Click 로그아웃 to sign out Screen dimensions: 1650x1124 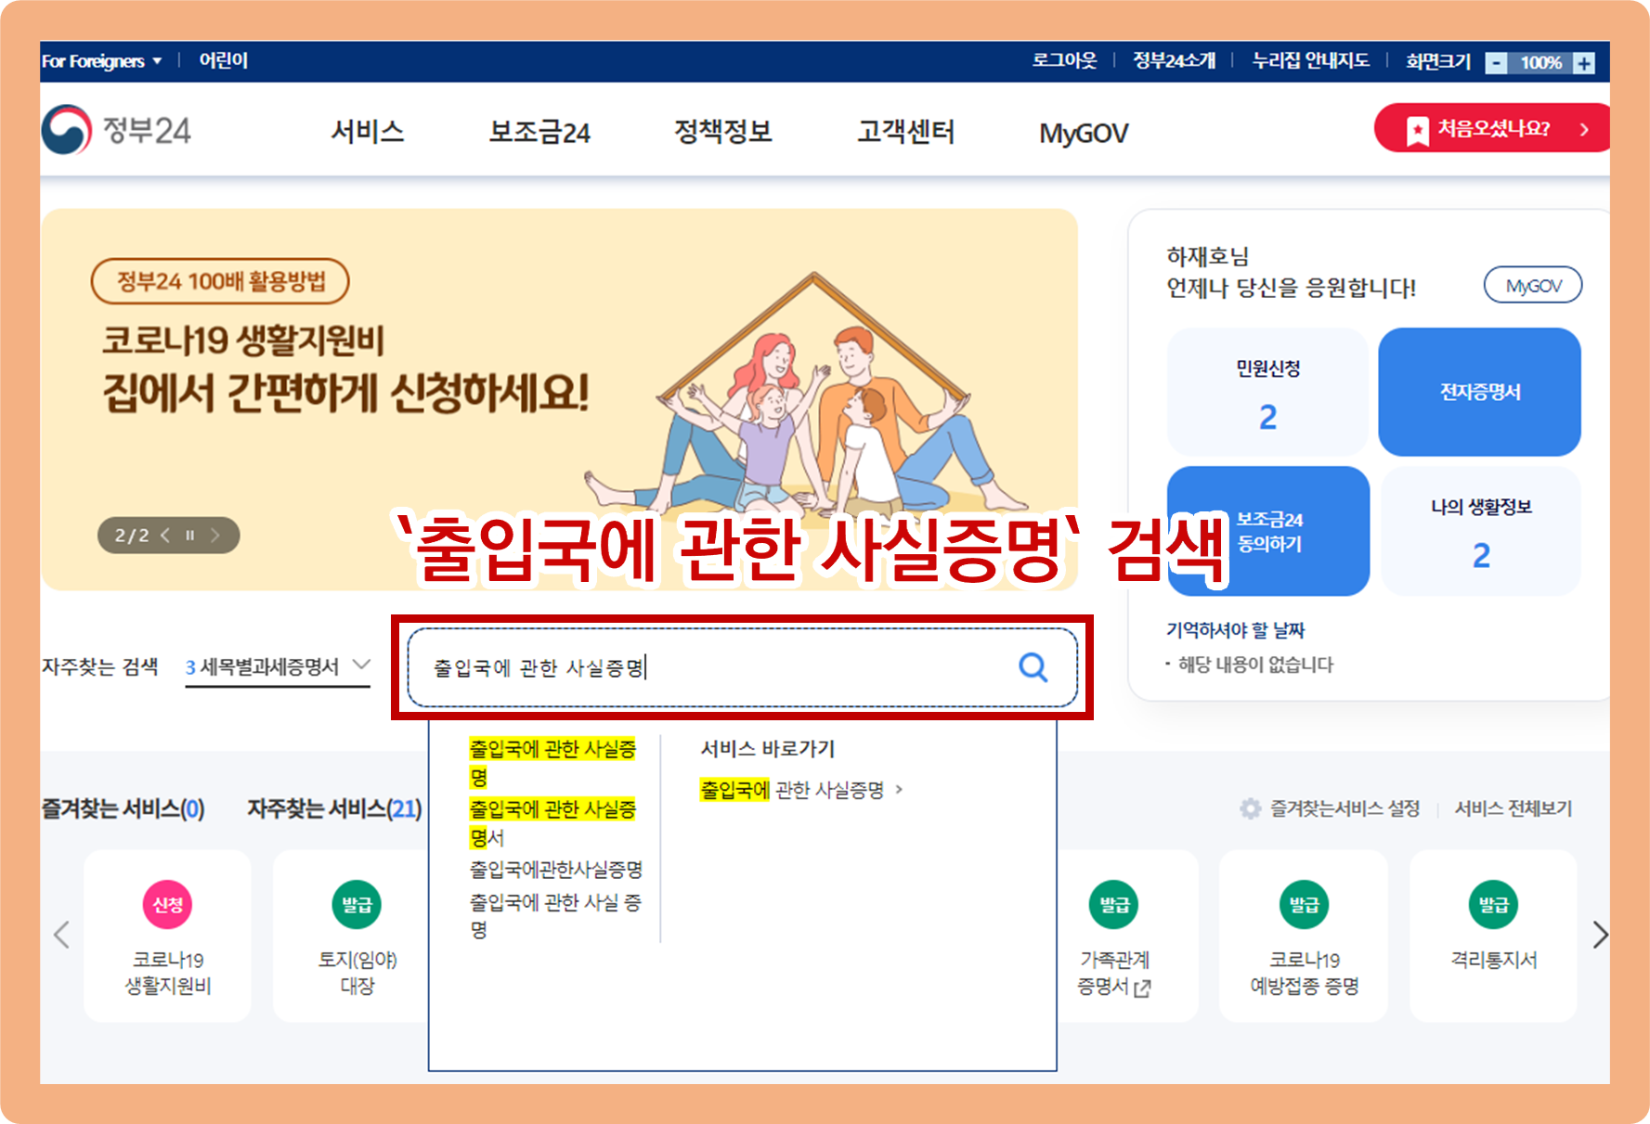click(1064, 60)
